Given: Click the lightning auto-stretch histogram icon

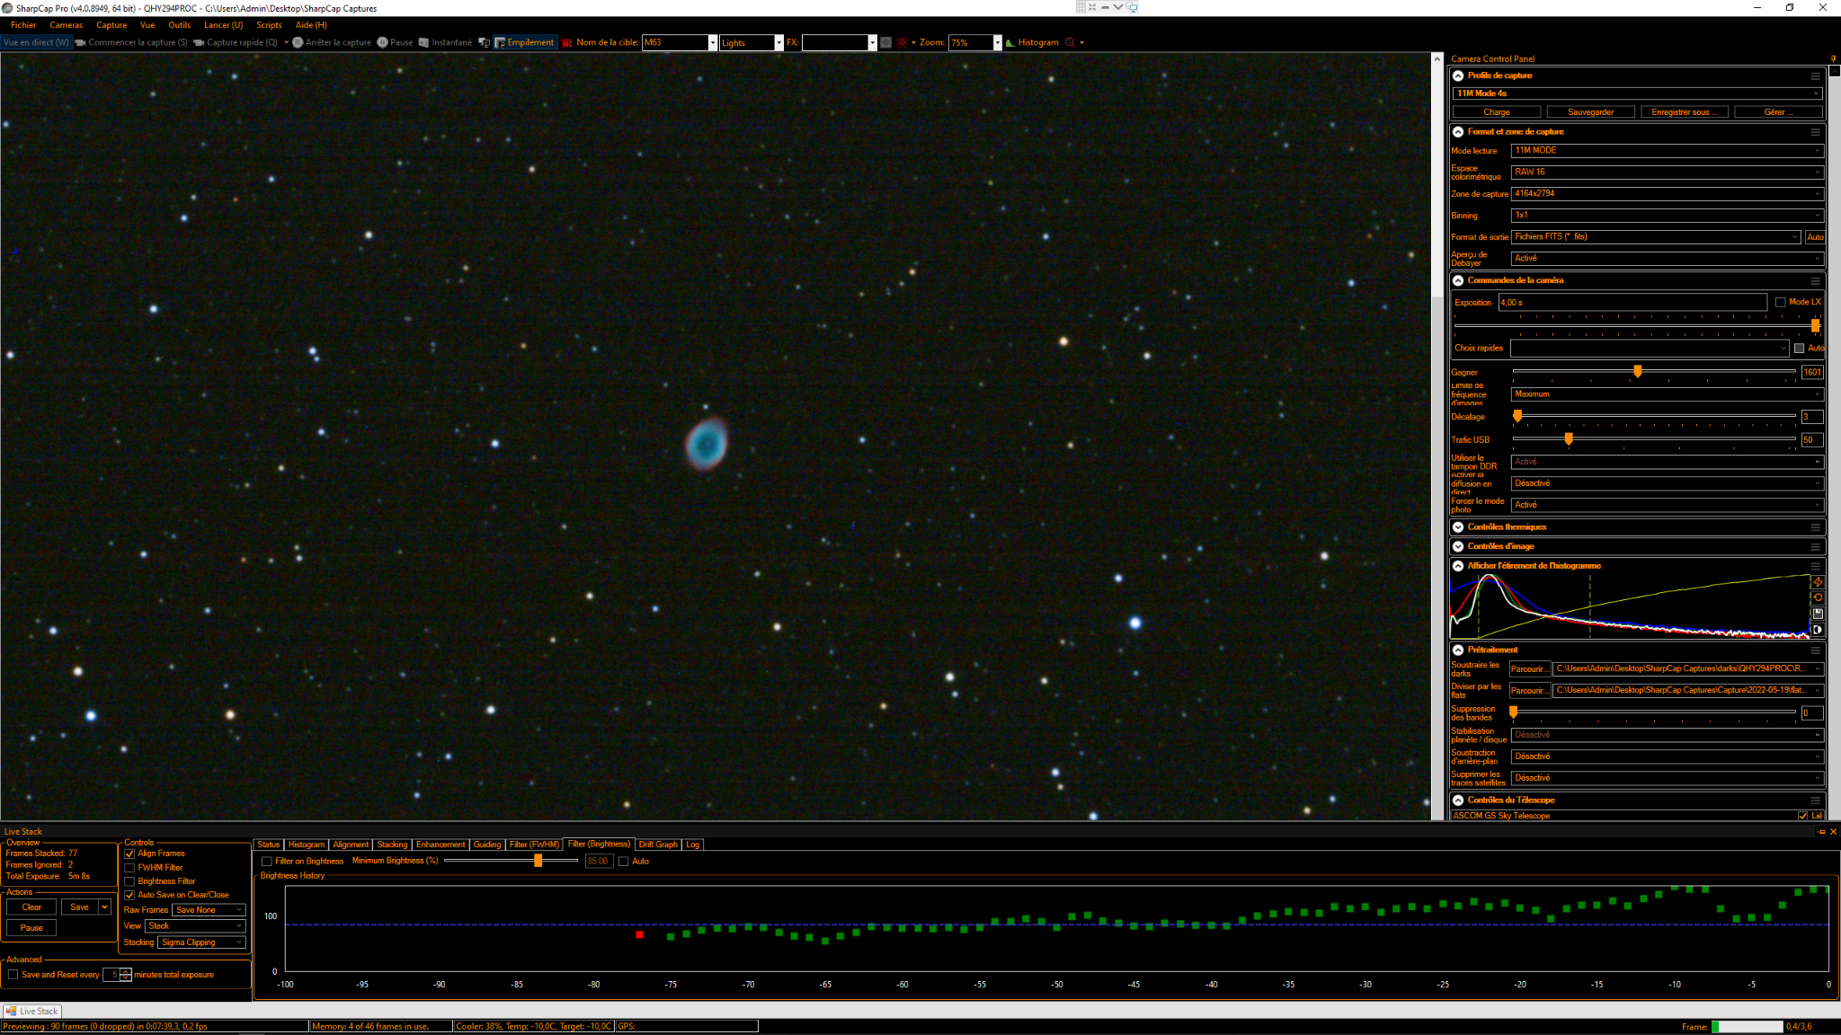Looking at the screenshot, I should (x=1818, y=582).
